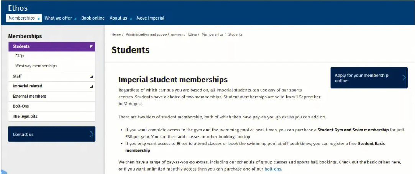This screenshot has width=415, height=174.
Task: Collapse the Students sidebar arrow icon
Action: point(91,46)
